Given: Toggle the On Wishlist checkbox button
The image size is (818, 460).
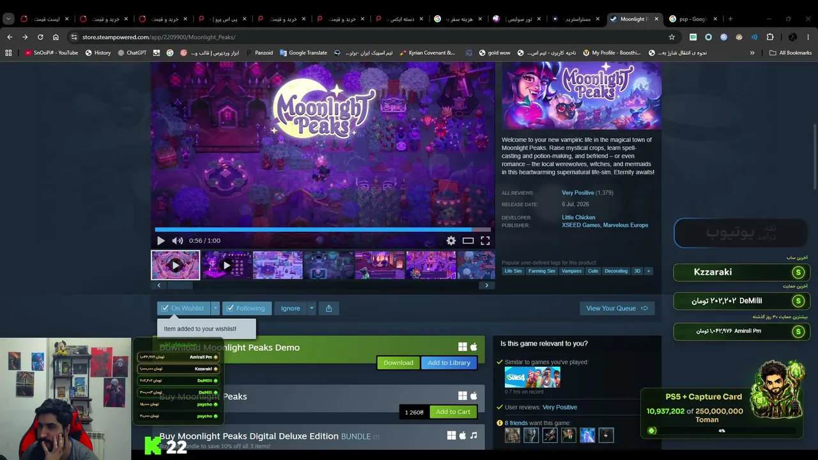Looking at the screenshot, I should [183, 308].
